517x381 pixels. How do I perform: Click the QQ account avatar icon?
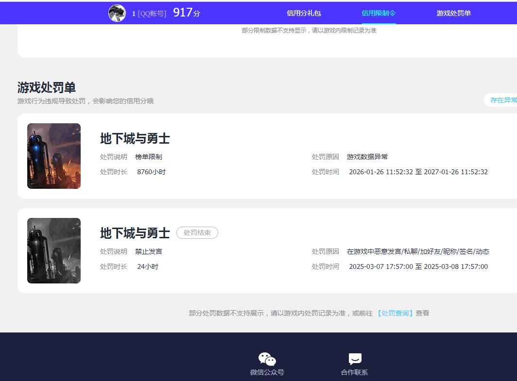tap(117, 13)
